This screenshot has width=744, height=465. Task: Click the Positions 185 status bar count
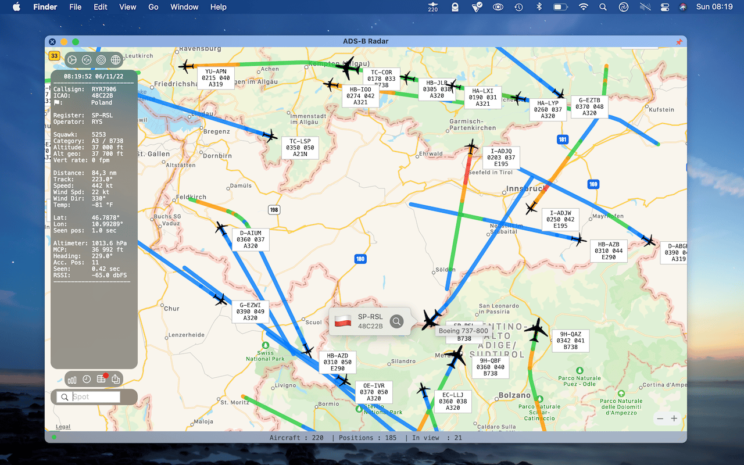click(366, 437)
